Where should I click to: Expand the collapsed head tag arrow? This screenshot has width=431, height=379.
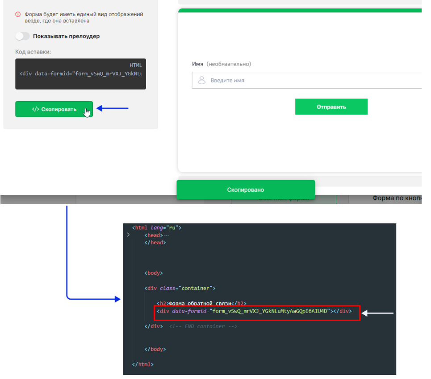(x=128, y=235)
